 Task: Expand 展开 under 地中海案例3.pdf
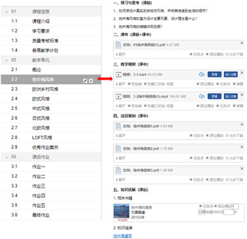coord(121,180)
